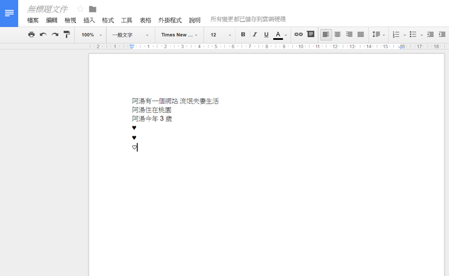Increase paragraph indent

[x=442, y=35]
